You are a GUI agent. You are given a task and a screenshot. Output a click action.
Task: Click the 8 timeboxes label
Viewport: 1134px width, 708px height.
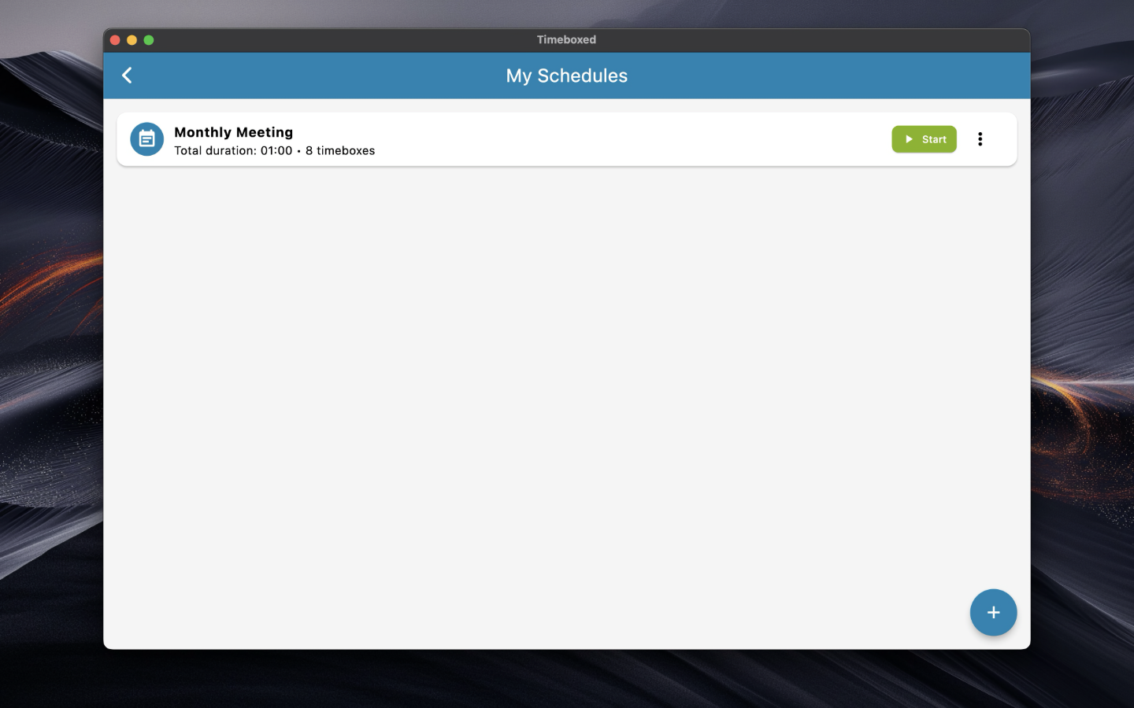(340, 151)
